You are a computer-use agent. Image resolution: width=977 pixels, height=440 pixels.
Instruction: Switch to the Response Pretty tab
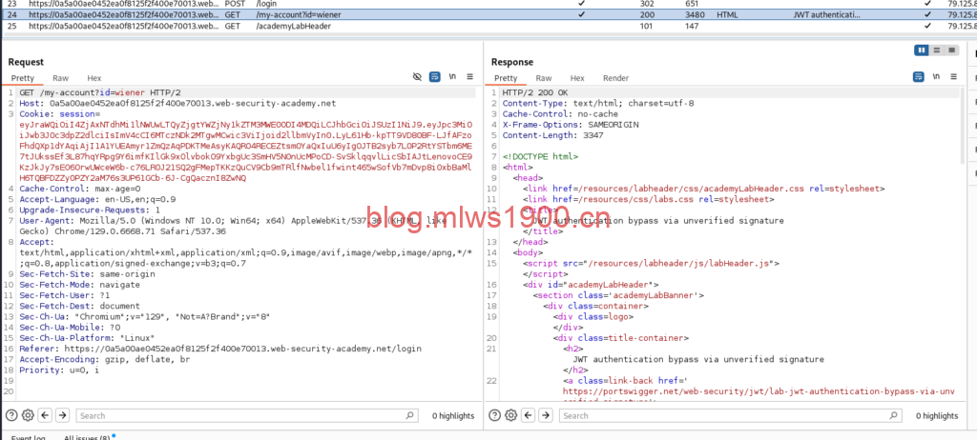pos(506,78)
